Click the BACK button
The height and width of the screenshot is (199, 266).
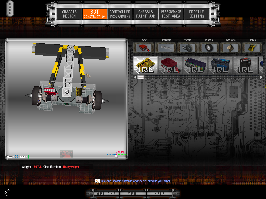tap(10, 9)
